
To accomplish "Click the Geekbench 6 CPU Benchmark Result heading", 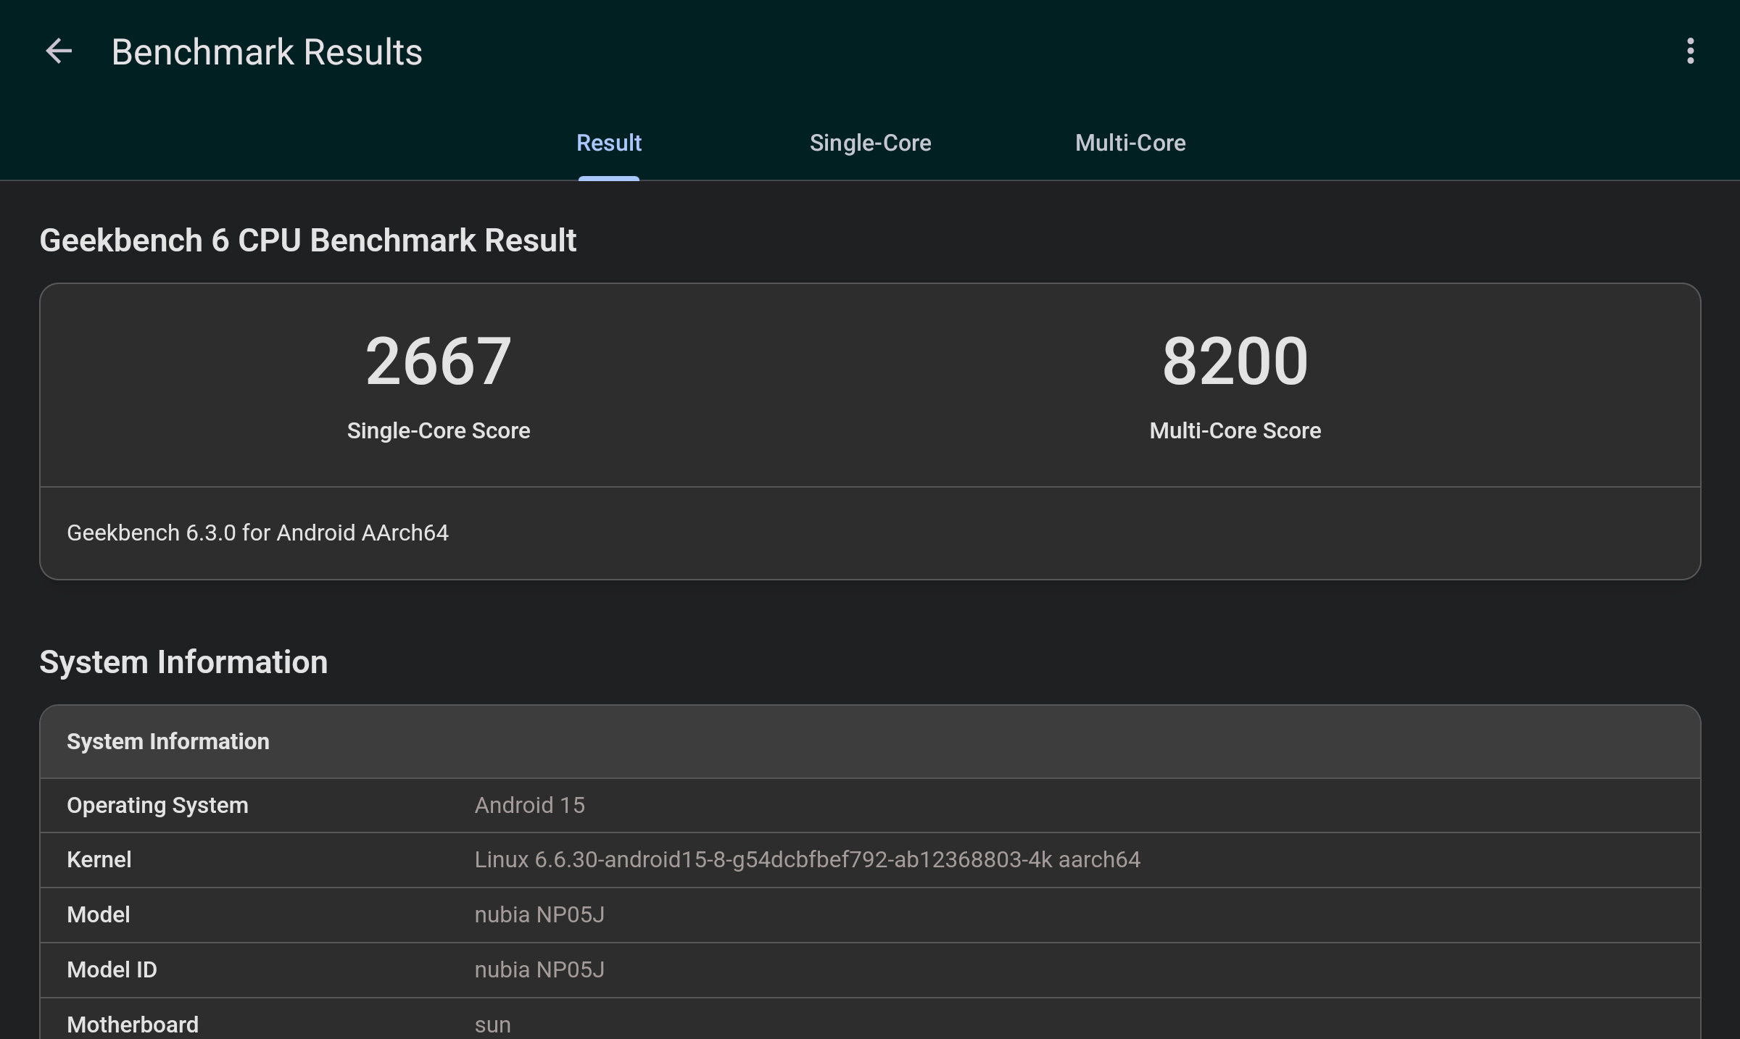I will [x=307, y=240].
